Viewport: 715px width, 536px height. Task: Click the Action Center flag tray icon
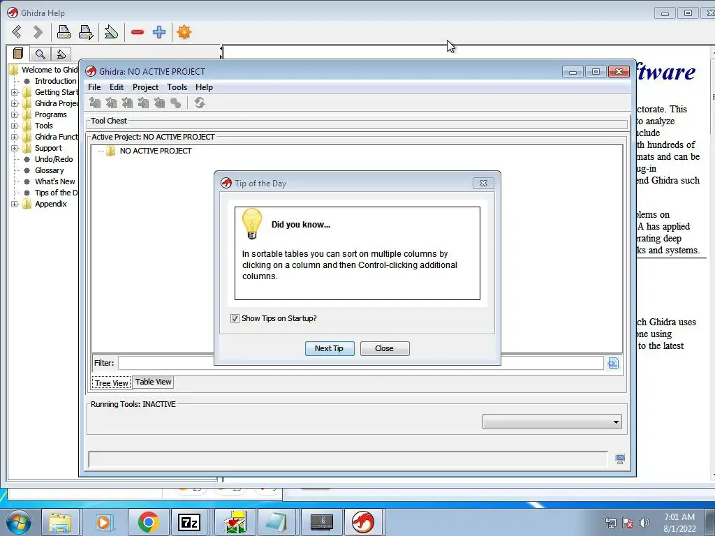[628, 523]
